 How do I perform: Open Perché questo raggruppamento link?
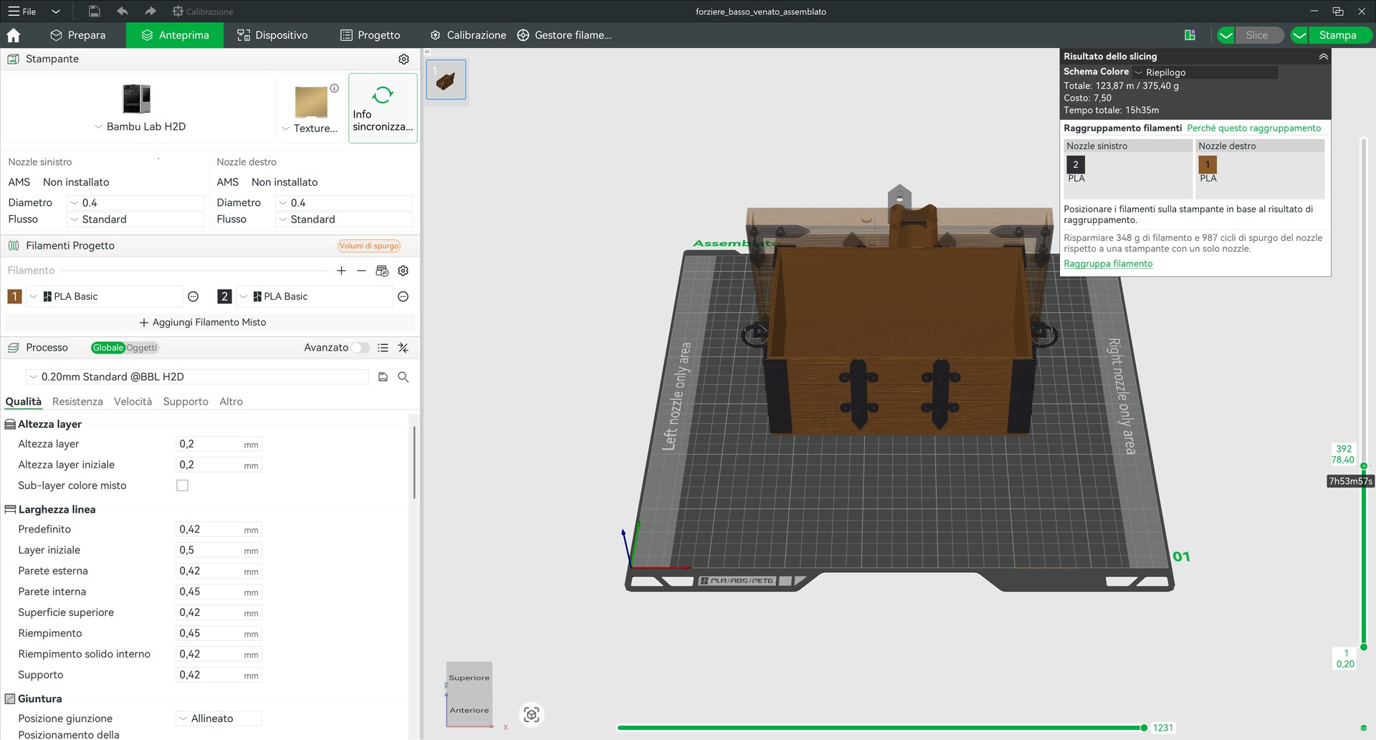coord(1253,128)
